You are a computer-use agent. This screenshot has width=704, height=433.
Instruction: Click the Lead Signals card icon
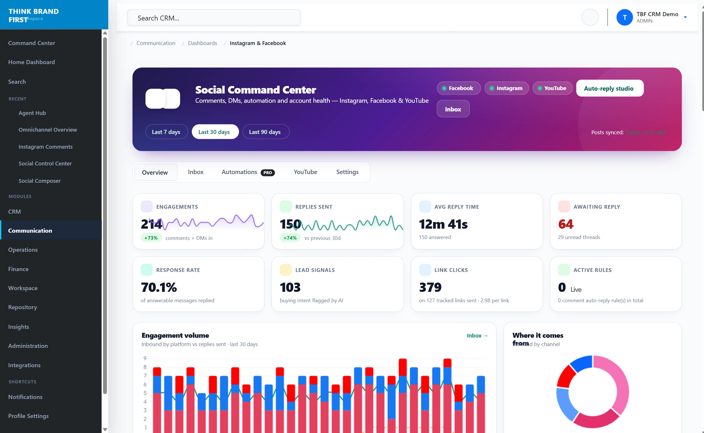[x=286, y=270]
